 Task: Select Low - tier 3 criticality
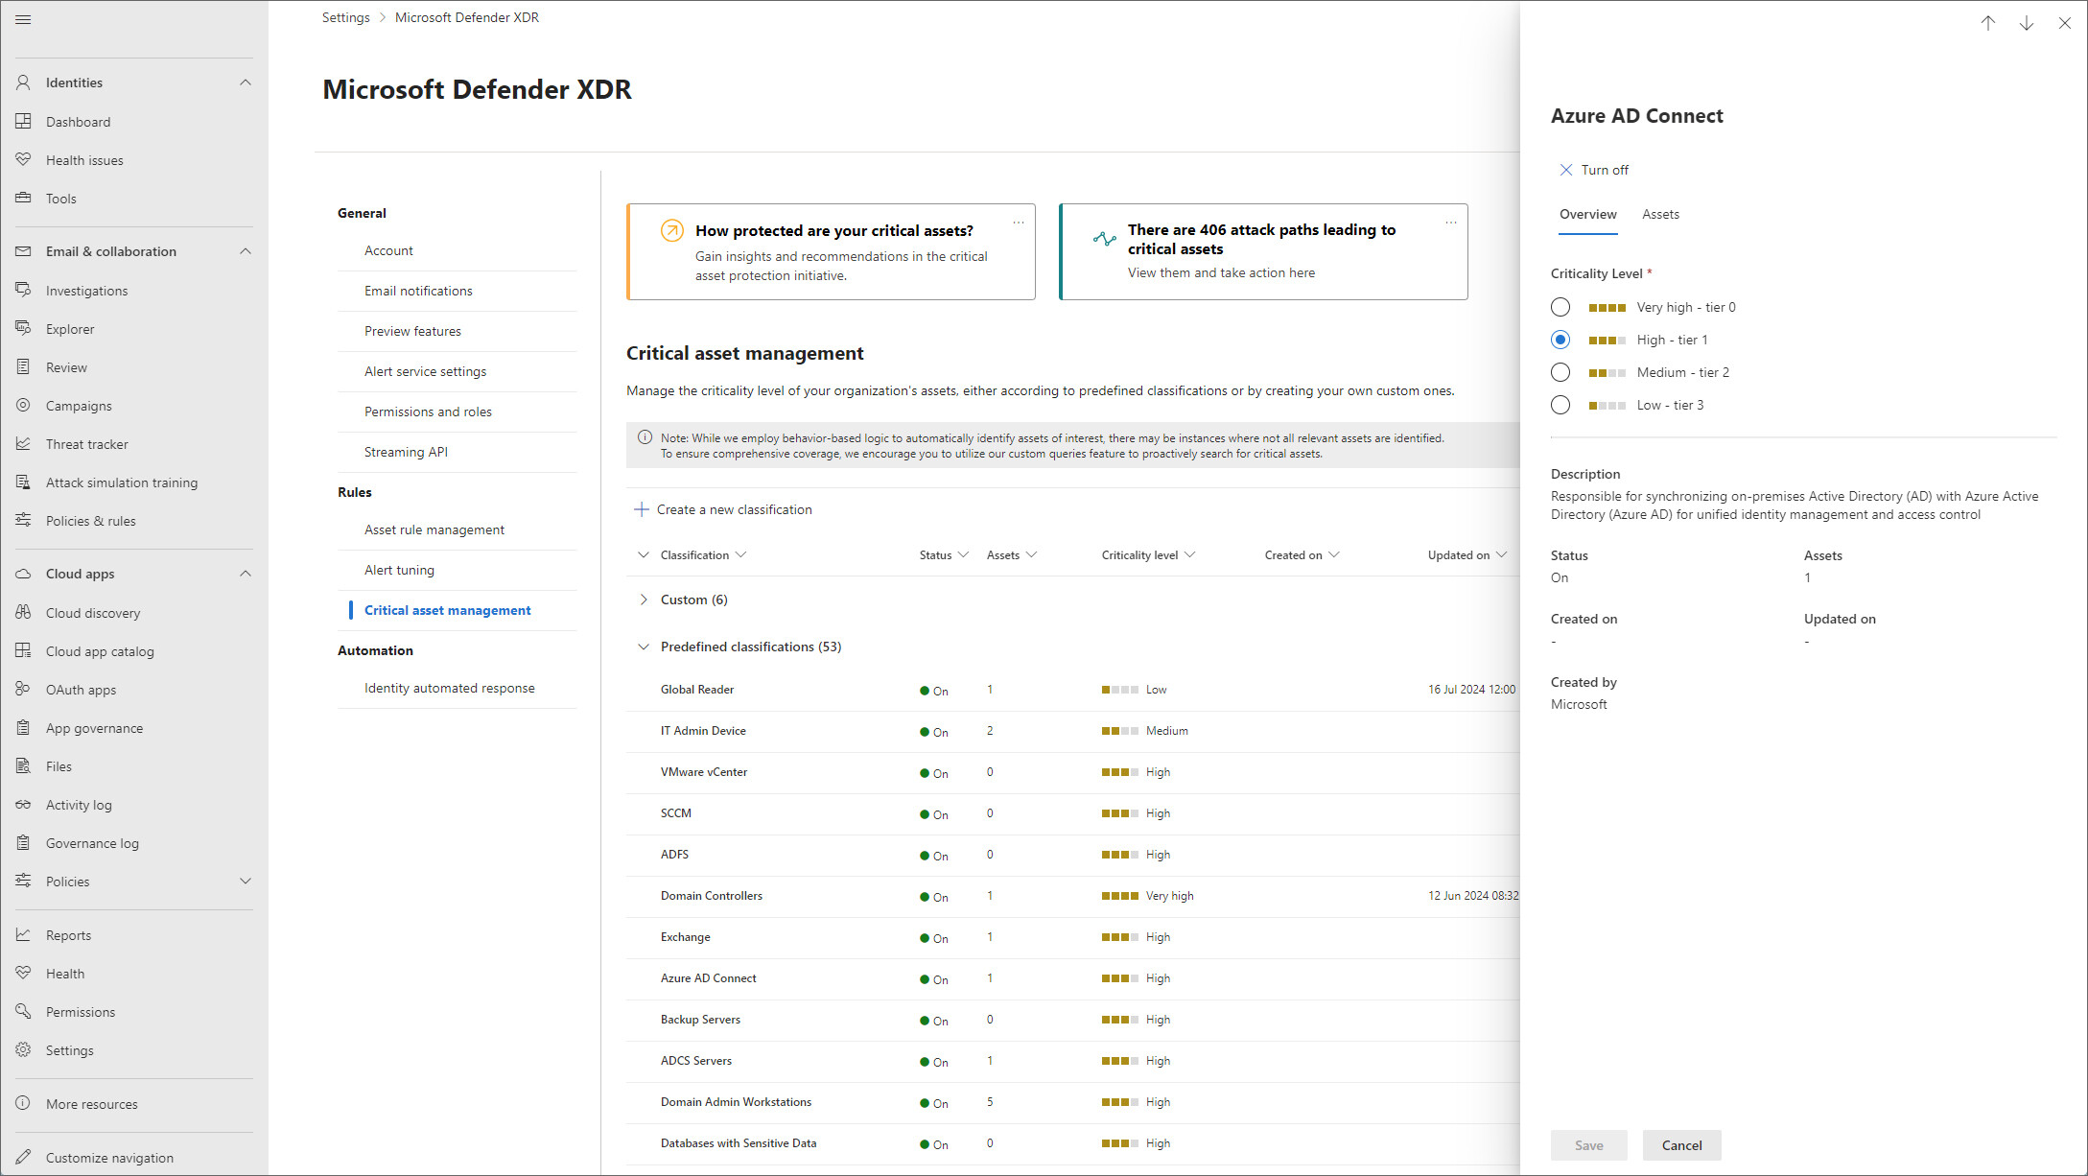[x=1560, y=405]
